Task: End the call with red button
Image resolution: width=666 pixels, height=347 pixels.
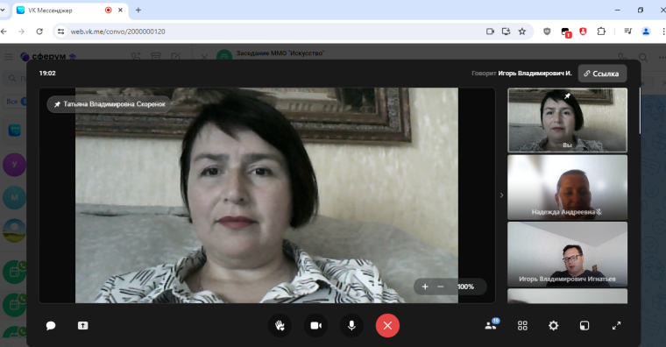Action: (387, 326)
